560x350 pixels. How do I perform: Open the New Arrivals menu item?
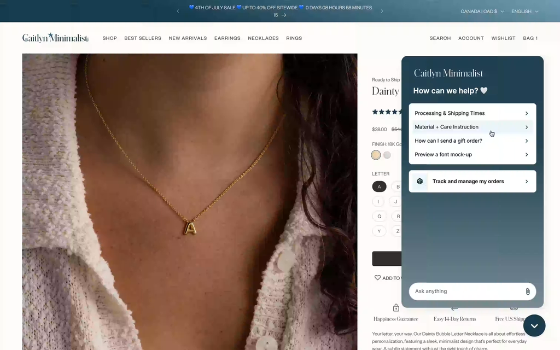[x=188, y=38]
